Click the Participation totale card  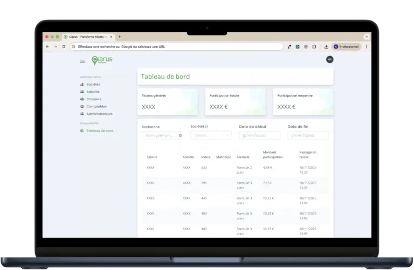(235, 102)
